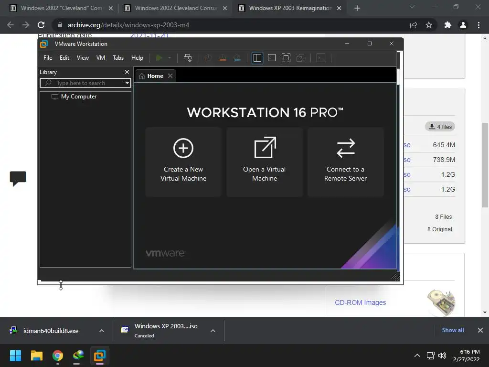489x367 pixels.
Task: Click the Unity mode toolbar icon
Action: coord(301,58)
